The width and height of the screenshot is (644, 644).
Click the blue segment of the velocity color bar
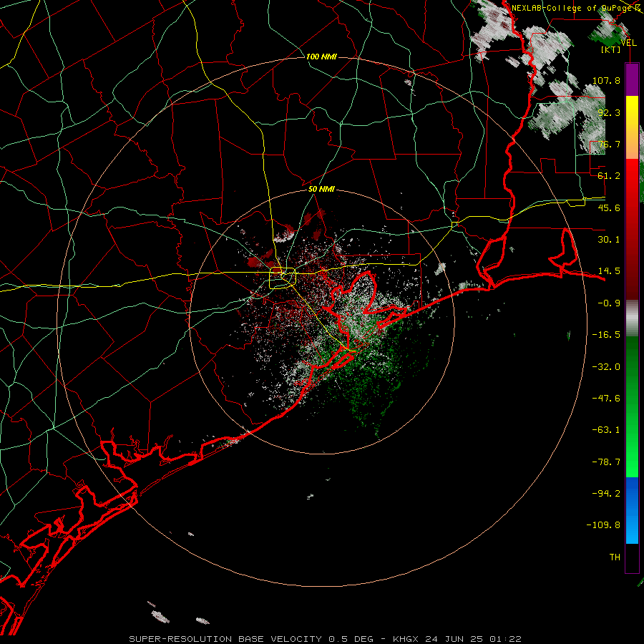(632, 510)
